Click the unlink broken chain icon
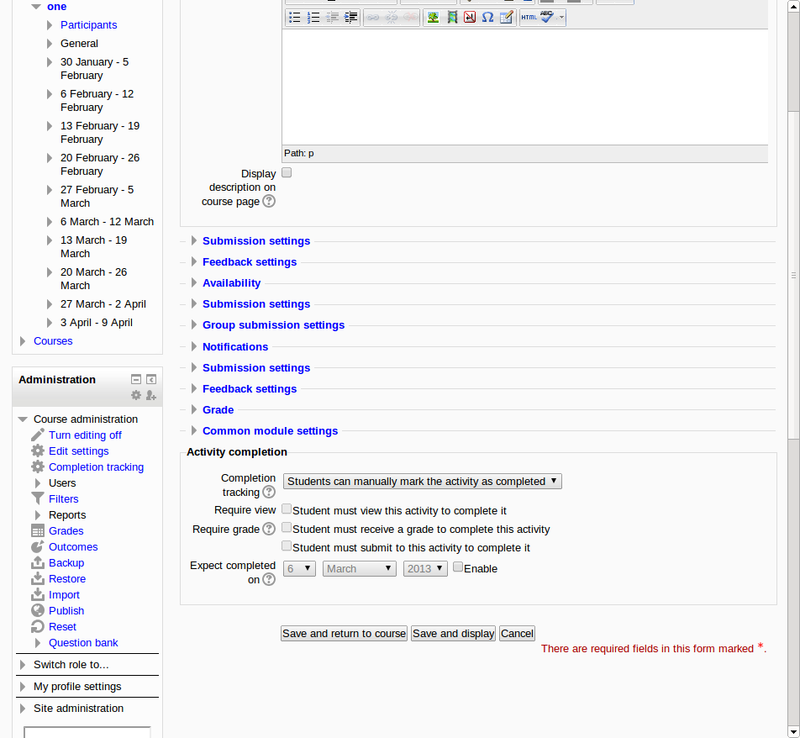 tap(392, 18)
